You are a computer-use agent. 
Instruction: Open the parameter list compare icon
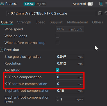click(x=101, y=4)
